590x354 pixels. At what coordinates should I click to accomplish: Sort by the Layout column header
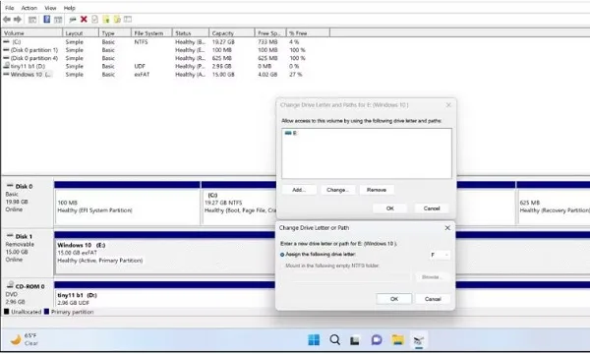[81, 33]
